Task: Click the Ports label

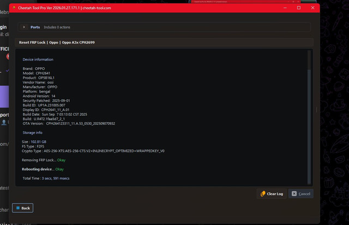Action: (35, 27)
